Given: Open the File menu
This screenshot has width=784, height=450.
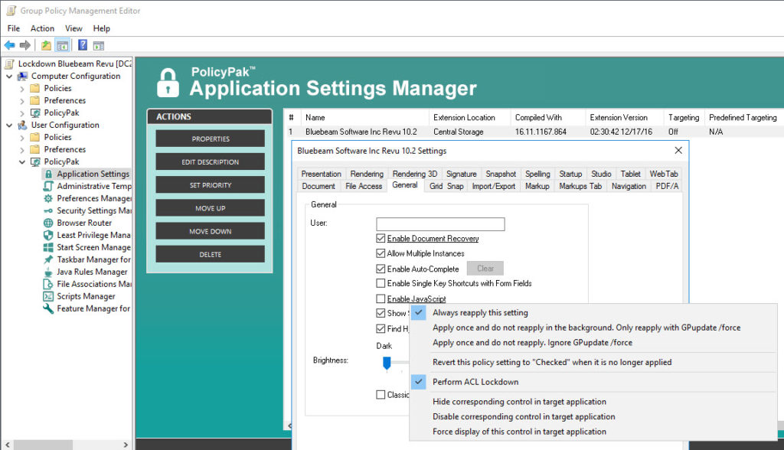Looking at the screenshot, I should 14,28.
